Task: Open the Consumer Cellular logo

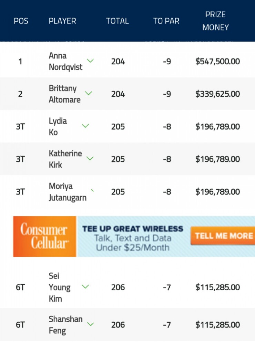Action: pyautogui.click(x=44, y=236)
